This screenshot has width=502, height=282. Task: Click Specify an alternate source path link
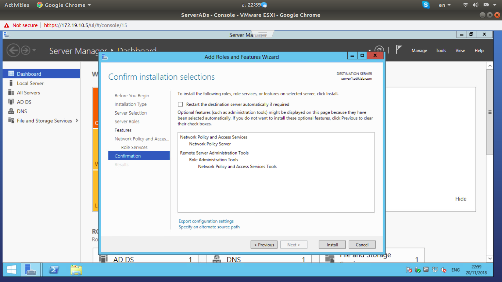pyautogui.click(x=209, y=227)
